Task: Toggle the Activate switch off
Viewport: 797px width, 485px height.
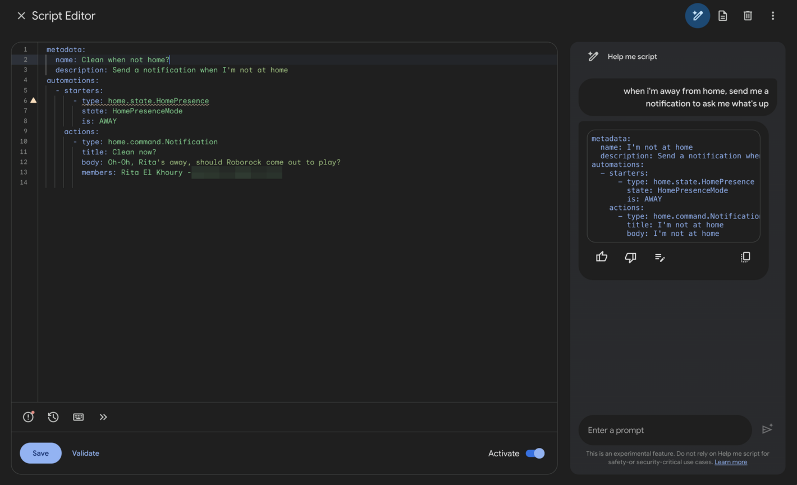Action: tap(534, 453)
